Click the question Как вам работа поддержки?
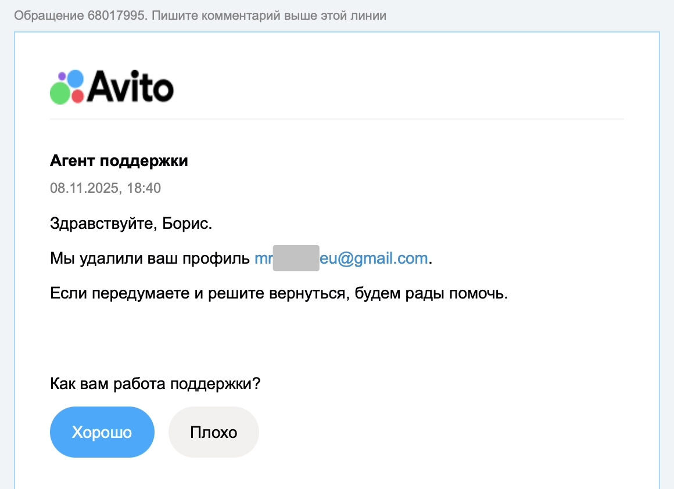674x489 pixels. click(155, 384)
